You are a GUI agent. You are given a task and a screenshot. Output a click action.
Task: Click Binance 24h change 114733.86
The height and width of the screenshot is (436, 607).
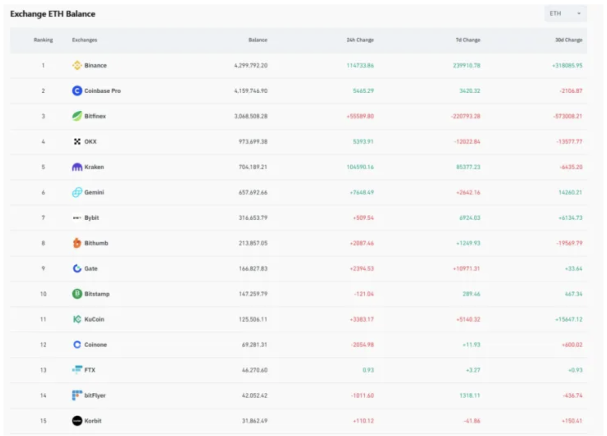tap(360, 65)
